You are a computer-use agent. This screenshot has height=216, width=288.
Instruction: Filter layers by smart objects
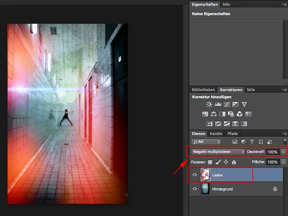click(x=269, y=141)
